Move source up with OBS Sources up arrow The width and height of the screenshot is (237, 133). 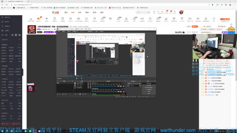(x=83, y=94)
